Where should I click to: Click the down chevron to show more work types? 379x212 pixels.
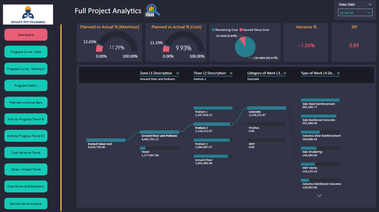[x=319, y=196]
